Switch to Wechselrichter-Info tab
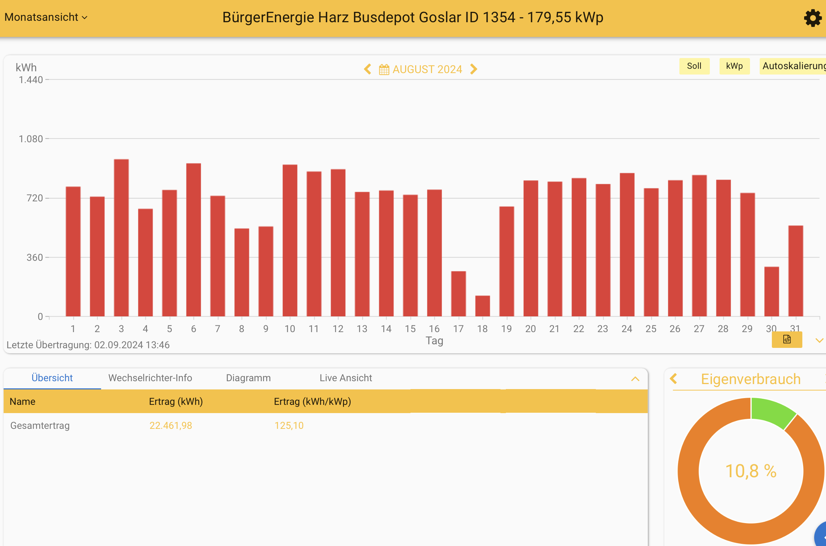The width and height of the screenshot is (826, 546). [x=150, y=378]
